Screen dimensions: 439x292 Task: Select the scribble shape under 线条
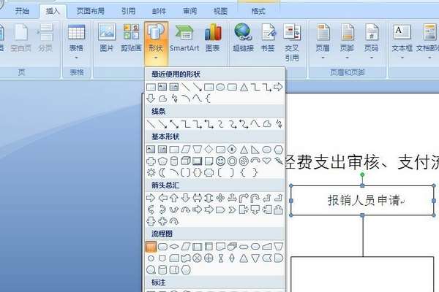tap(279, 123)
